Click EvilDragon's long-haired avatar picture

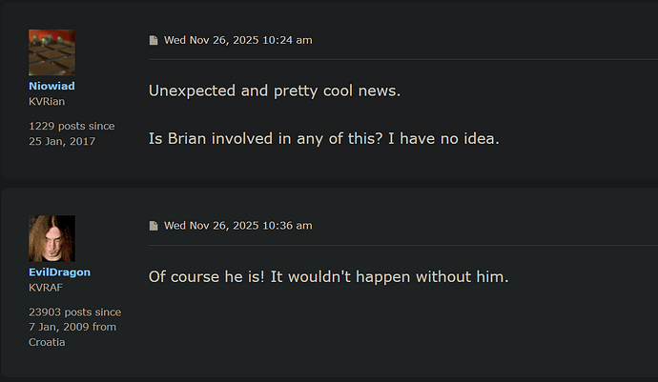(x=51, y=238)
